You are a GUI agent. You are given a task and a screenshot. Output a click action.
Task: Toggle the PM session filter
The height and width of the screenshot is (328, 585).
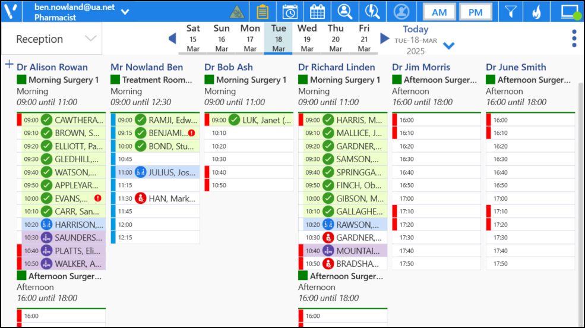click(475, 12)
